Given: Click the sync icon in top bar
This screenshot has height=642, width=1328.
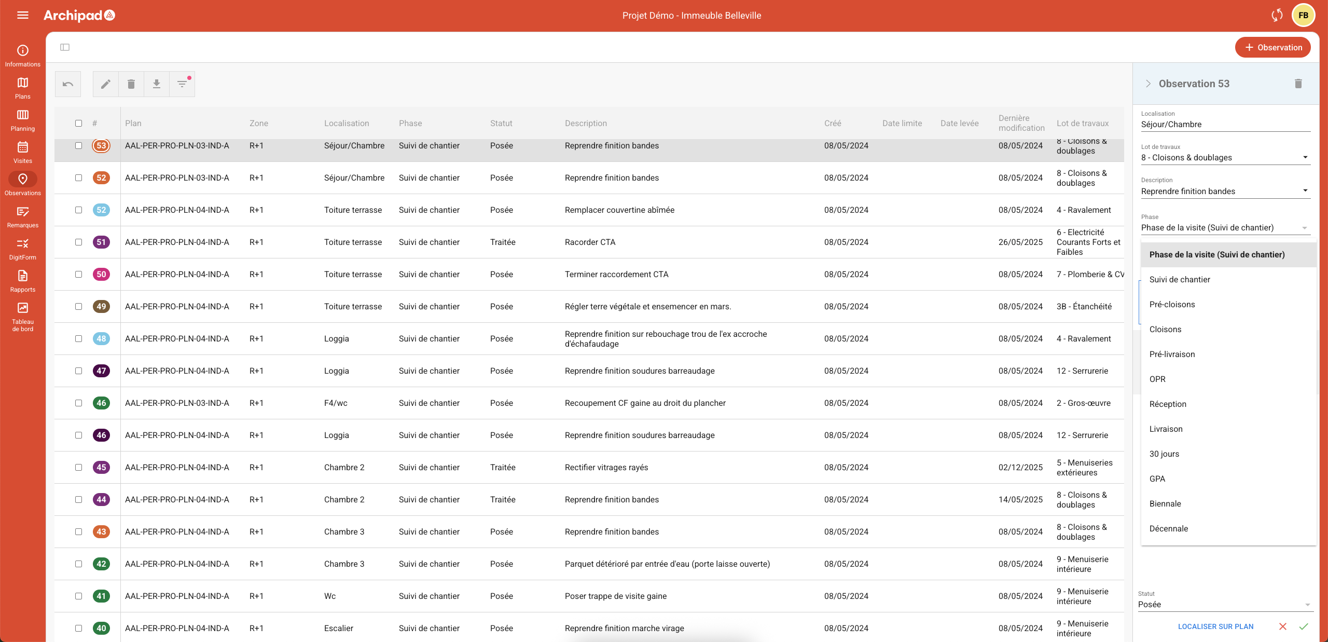Looking at the screenshot, I should (x=1277, y=15).
